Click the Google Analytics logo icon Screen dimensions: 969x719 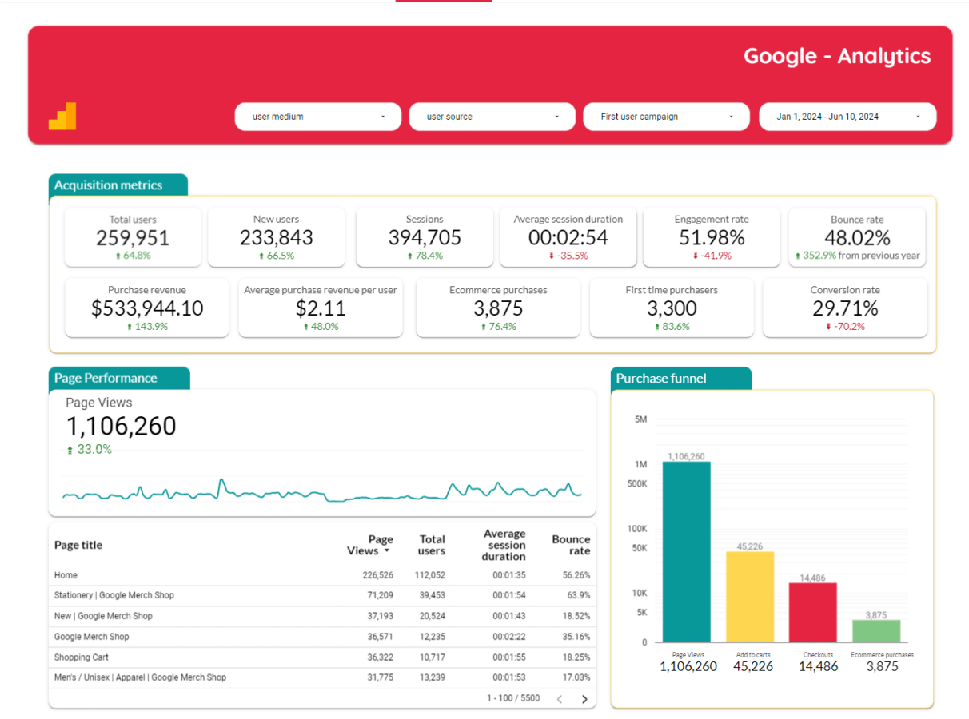pyautogui.click(x=62, y=116)
